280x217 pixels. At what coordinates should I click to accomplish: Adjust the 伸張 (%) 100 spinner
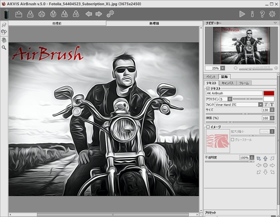pyautogui.click(x=272, y=118)
